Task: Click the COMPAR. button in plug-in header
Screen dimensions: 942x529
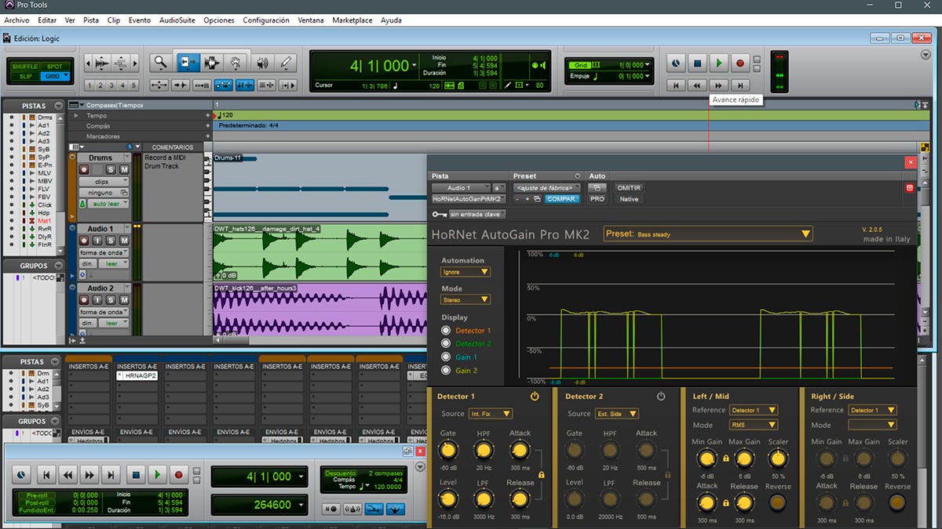Action: 561,199
